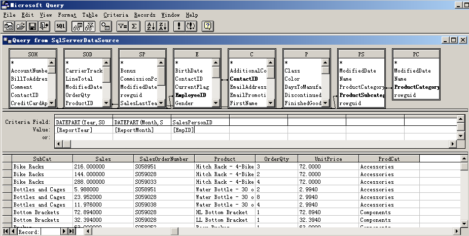Click the UnitPrice column header
The width and height of the screenshot is (469, 236).
pyautogui.click(x=329, y=159)
